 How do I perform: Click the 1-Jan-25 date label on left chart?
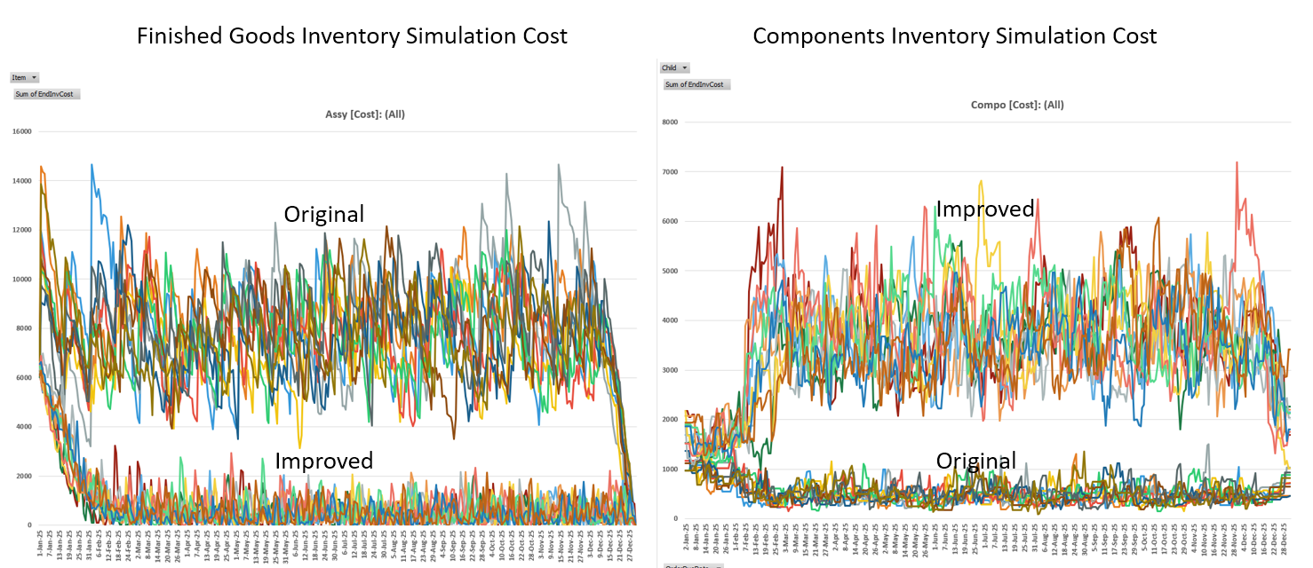pos(41,543)
